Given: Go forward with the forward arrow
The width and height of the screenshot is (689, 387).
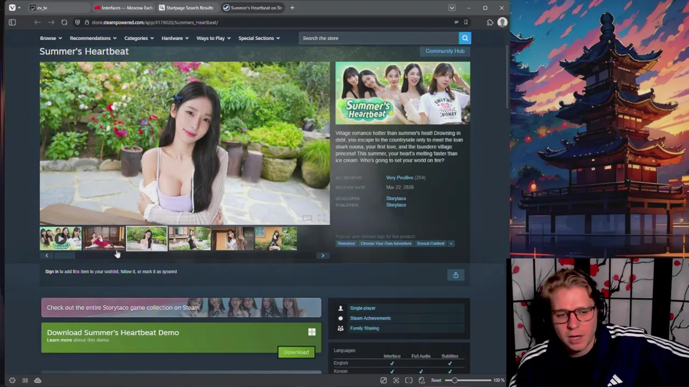Looking at the screenshot, I should (x=51, y=22).
